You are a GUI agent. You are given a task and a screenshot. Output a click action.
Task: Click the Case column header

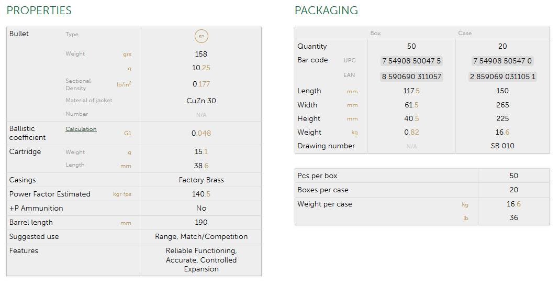coord(465,33)
